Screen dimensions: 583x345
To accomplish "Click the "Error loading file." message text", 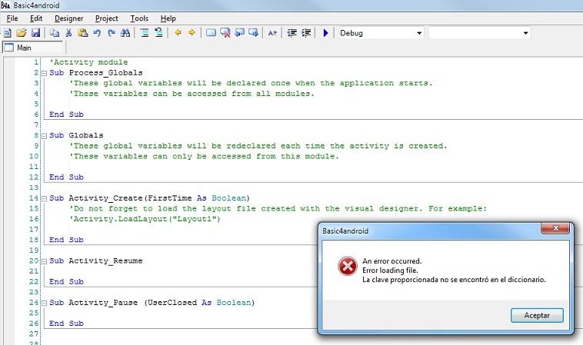I will coord(390,270).
